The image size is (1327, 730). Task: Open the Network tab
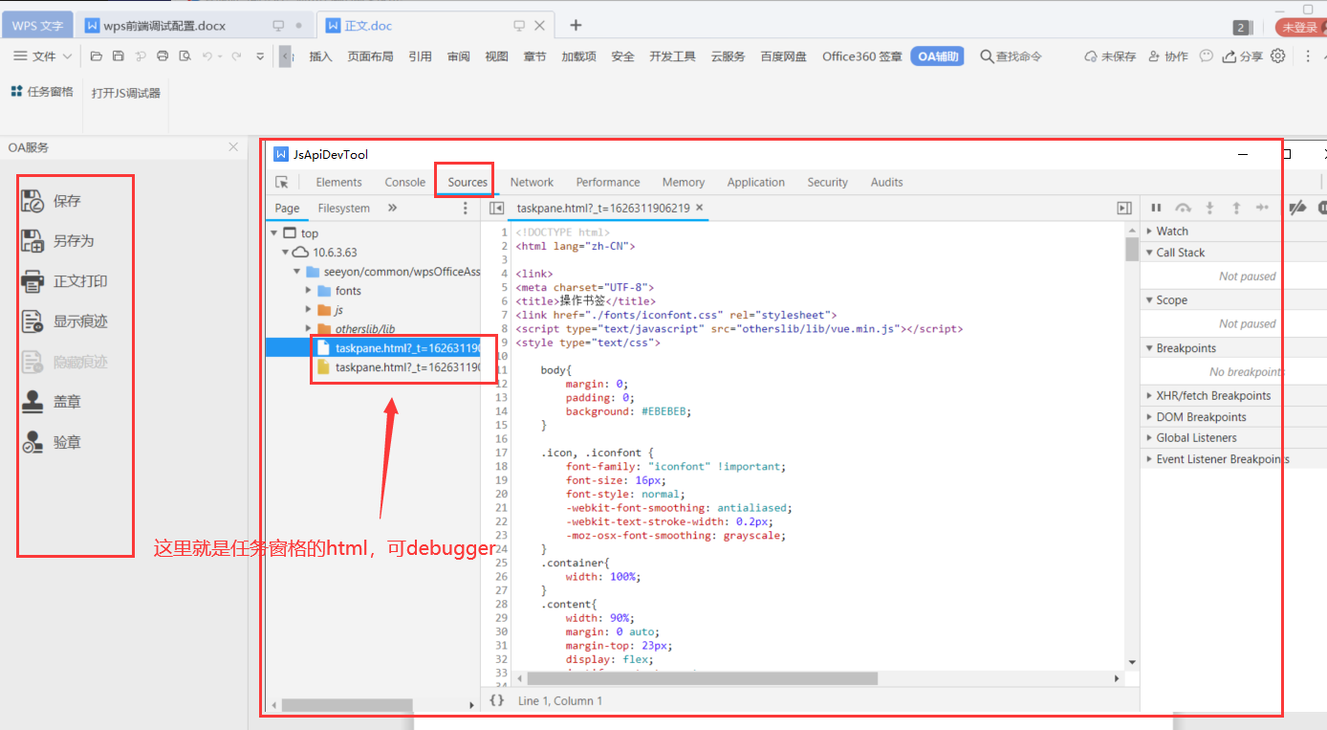[x=532, y=183]
